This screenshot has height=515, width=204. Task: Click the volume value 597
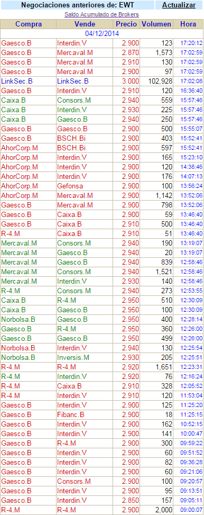click(167, 148)
